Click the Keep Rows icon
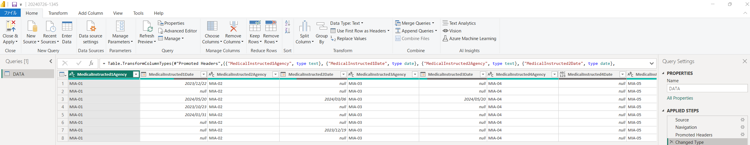This screenshot has height=145, width=750. pos(255,26)
